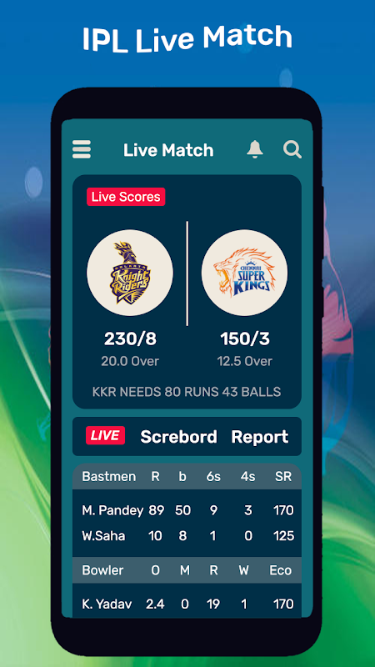Click the Bastmen column header
This screenshot has width=375, height=667.
[x=109, y=476]
